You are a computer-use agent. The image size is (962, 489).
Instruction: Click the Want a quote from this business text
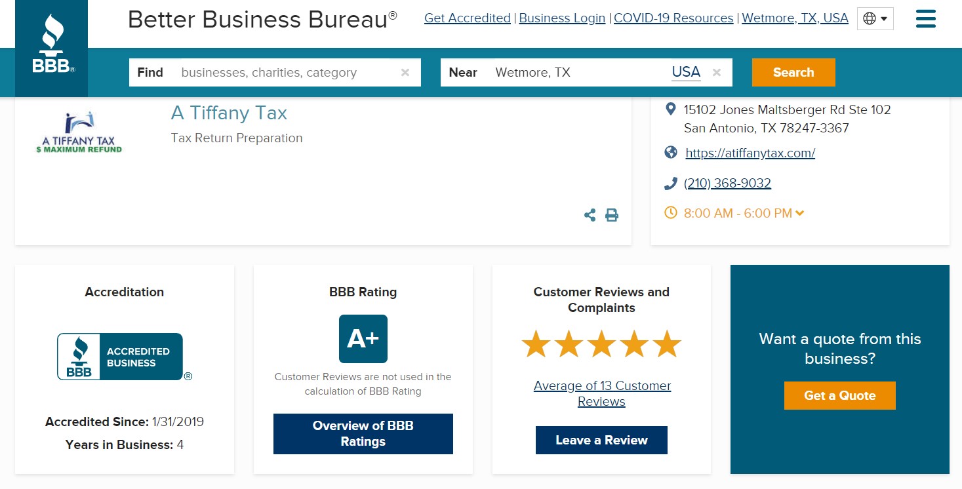click(840, 349)
